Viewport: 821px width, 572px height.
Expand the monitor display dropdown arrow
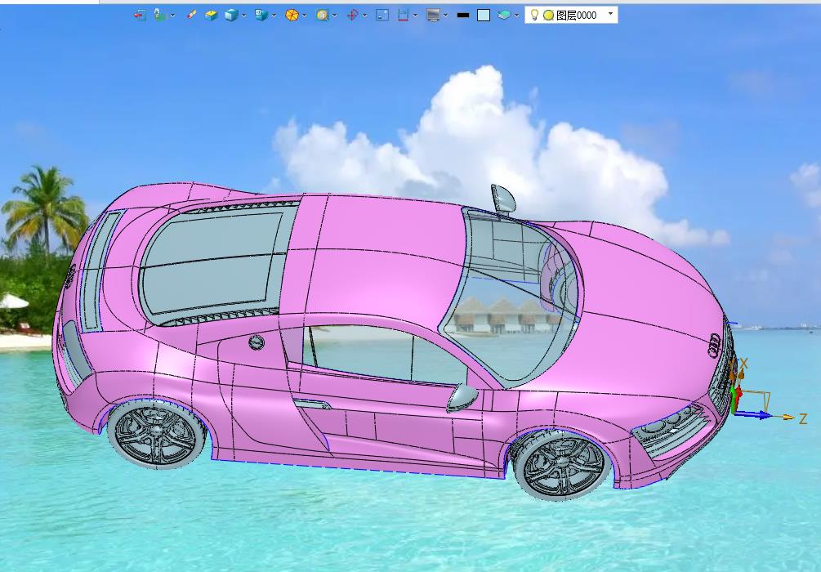click(x=446, y=16)
